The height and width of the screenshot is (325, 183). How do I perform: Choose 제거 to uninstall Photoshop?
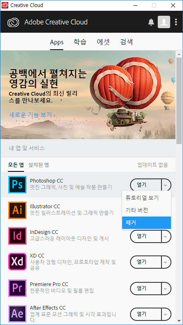point(147,223)
